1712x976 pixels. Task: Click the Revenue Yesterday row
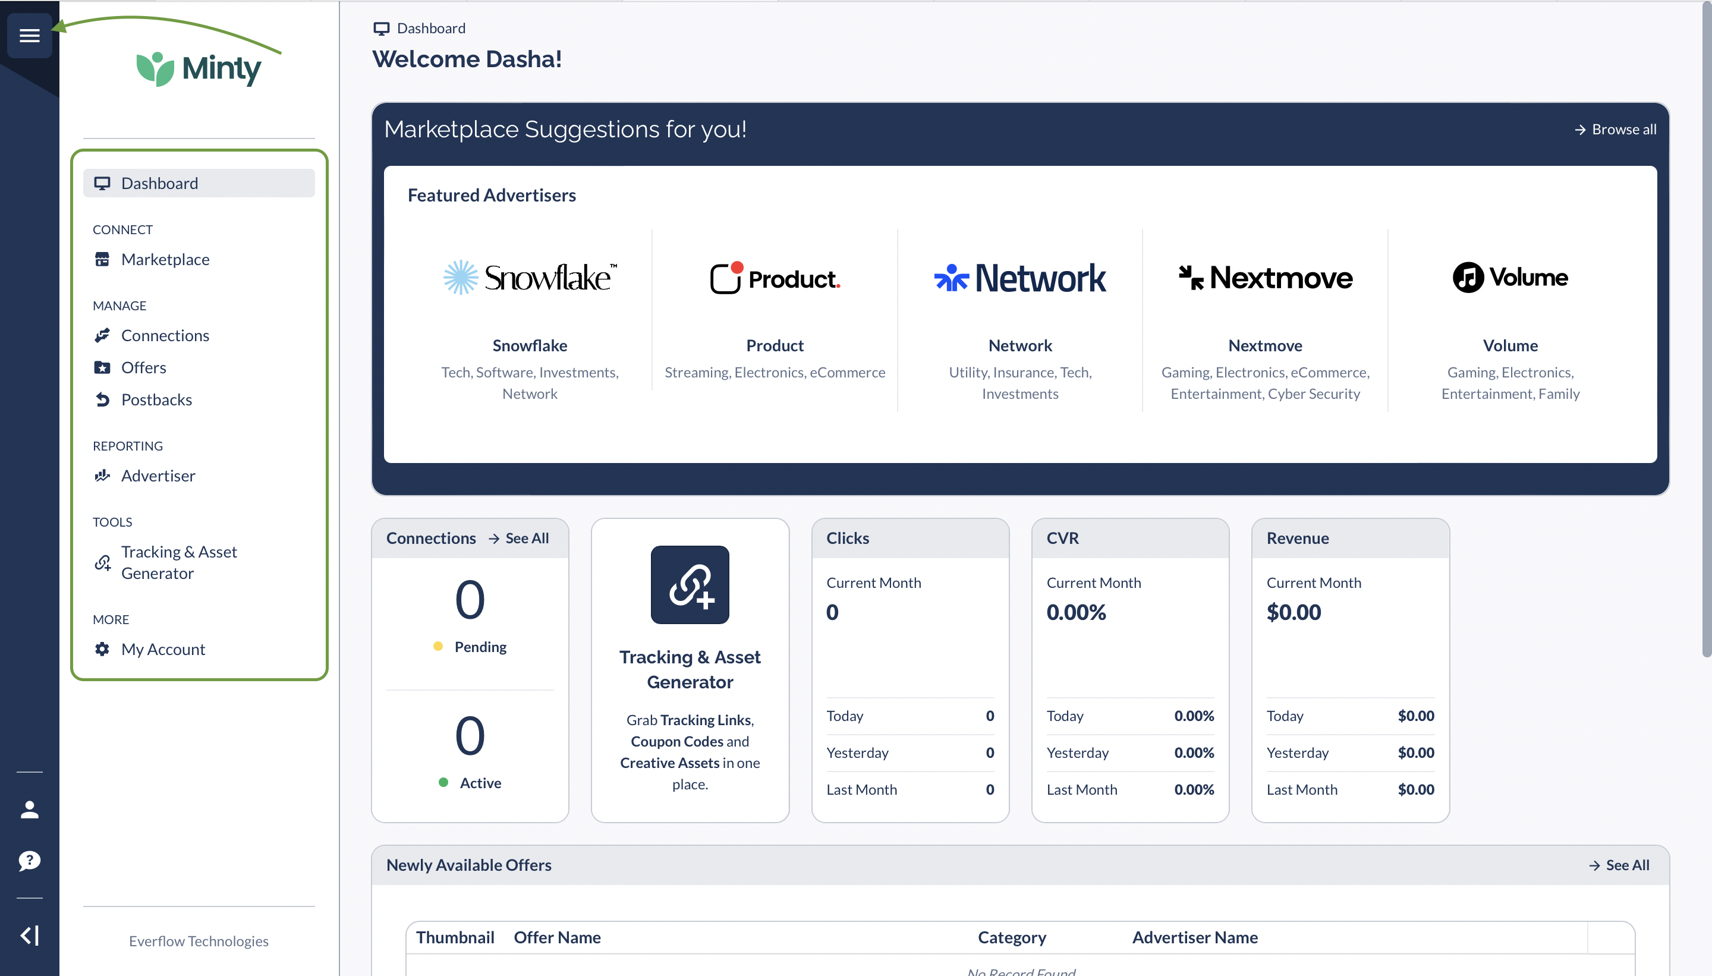pyautogui.click(x=1350, y=753)
